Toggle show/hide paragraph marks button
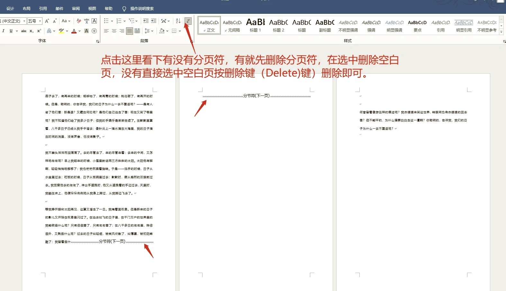Image resolution: width=506 pixels, height=291 pixels. point(188,21)
